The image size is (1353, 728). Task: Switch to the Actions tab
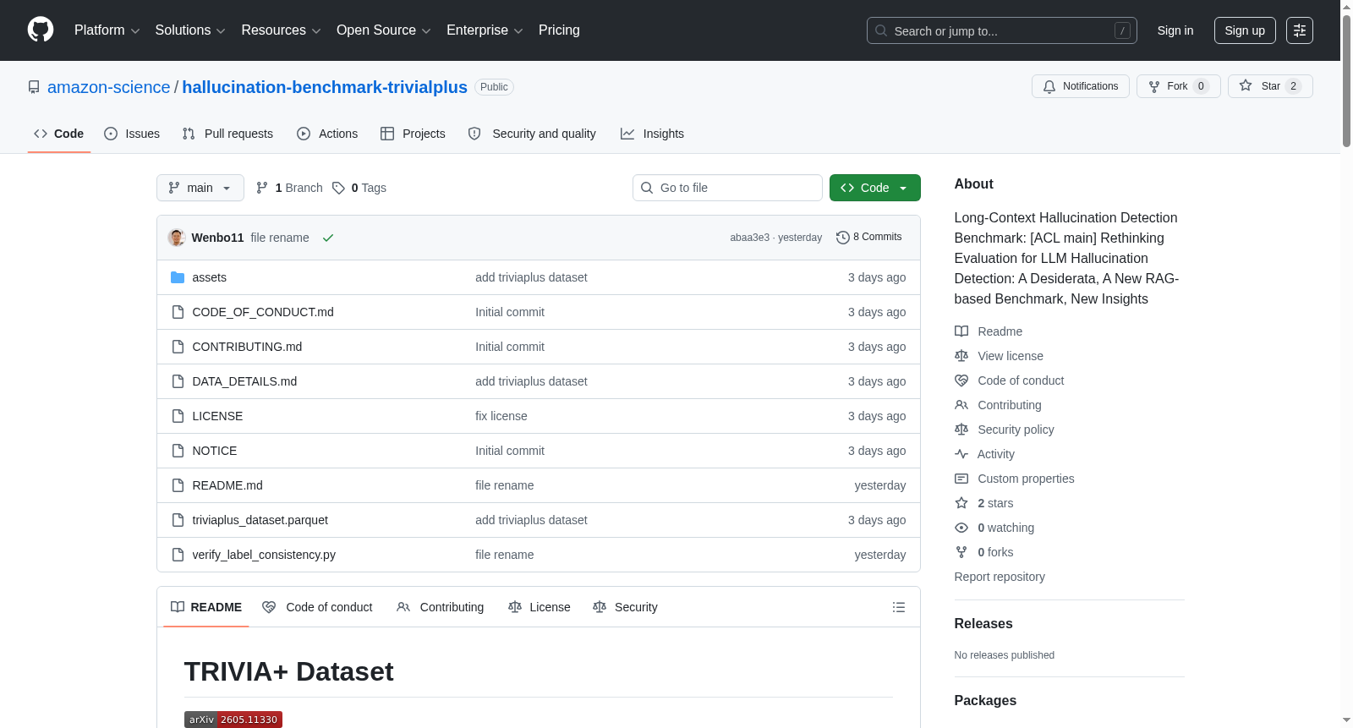point(327,134)
